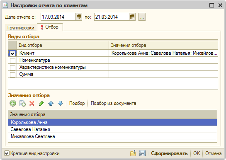Click the Сформировать button
The height and width of the screenshot is (160, 226).
[169, 153]
